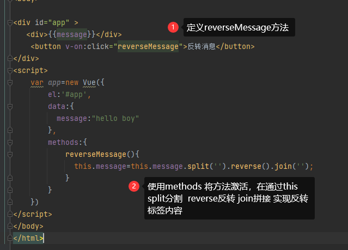The height and width of the screenshot is (250, 348).
Task: Toggle fold marker at </body> line
Action: point(10,226)
